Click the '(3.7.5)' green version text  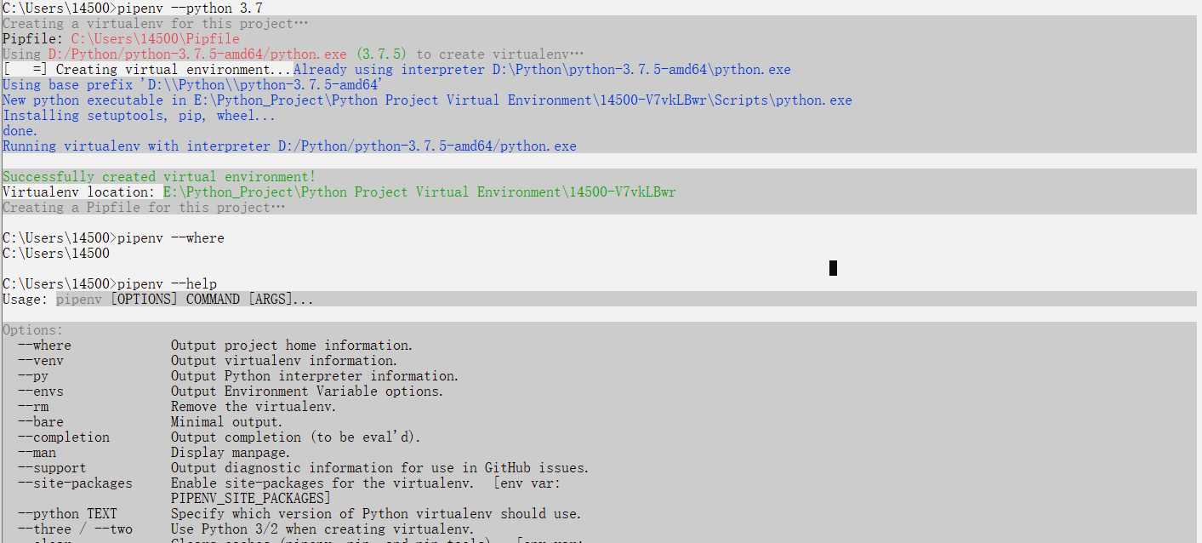click(381, 54)
